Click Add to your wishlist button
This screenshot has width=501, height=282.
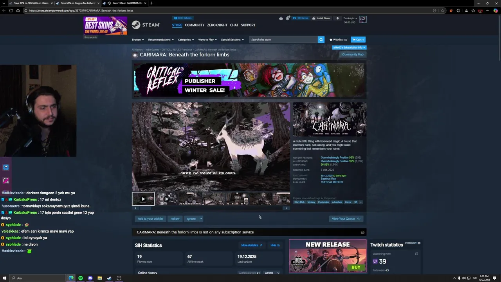point(150,219)
